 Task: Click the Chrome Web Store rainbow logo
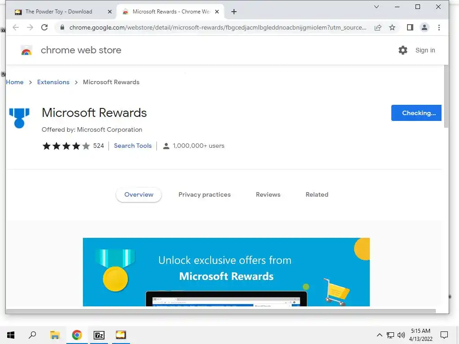click(x=26, y=50)
